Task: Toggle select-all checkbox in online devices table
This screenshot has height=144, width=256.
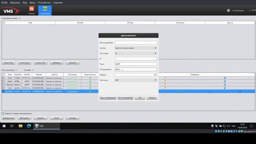Action: pos(3,23)
